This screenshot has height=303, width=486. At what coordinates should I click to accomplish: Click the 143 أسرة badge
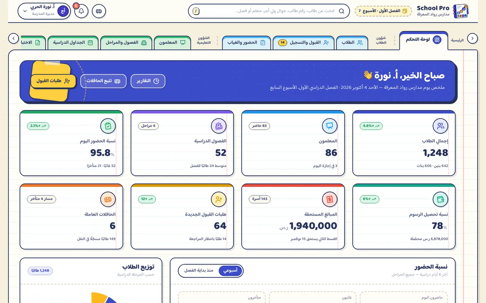(x=259, y=199)
